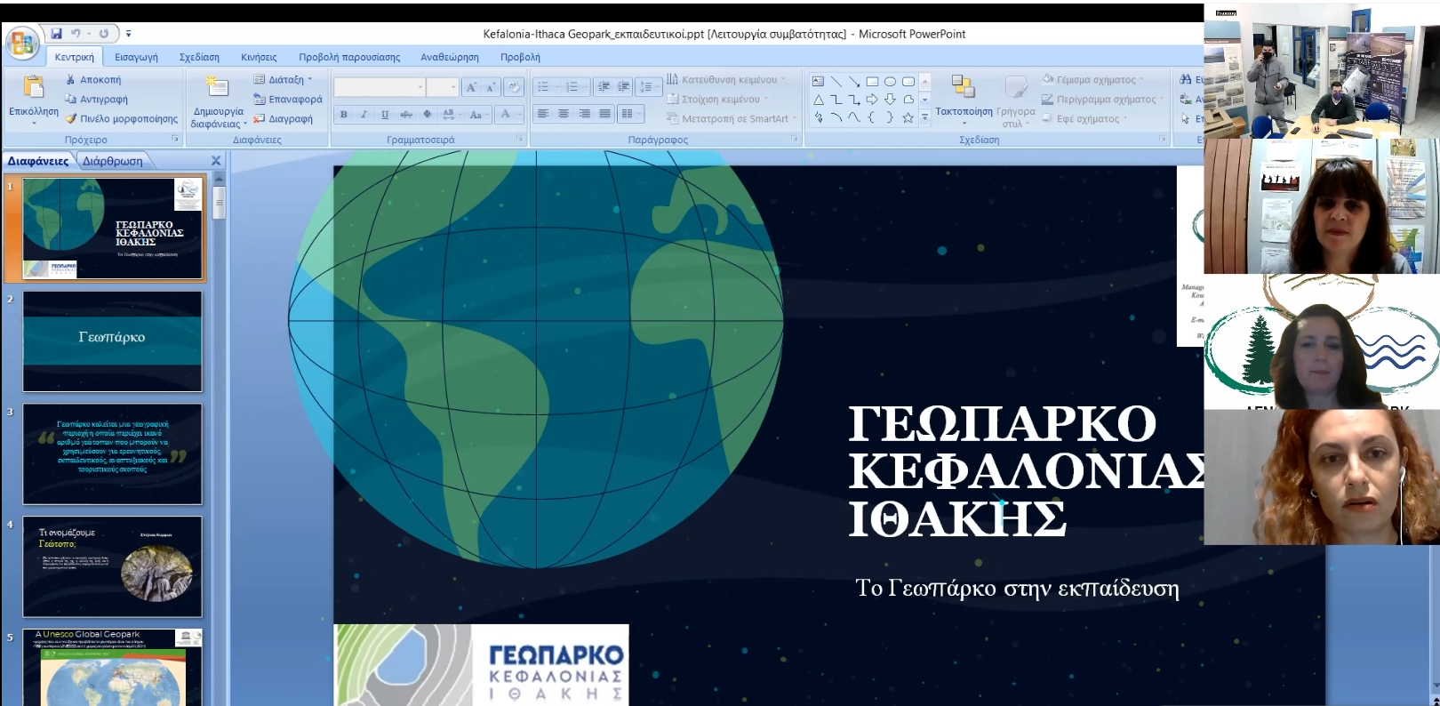1440x706 pixels.
Task: Expand the full shapes gallery
Action: [x=924, y=116]
